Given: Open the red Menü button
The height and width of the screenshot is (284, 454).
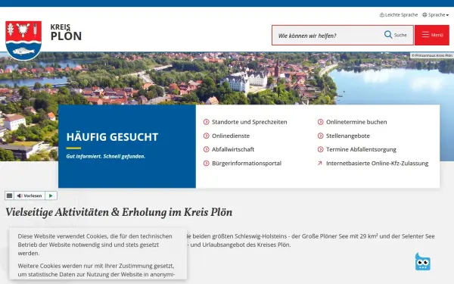Looking at the screenshot, I should (432, 35).
